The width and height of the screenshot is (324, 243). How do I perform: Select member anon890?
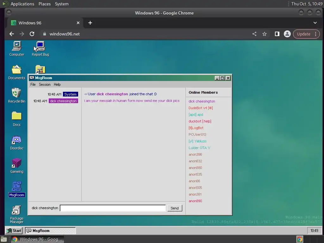tap(195, 201)
